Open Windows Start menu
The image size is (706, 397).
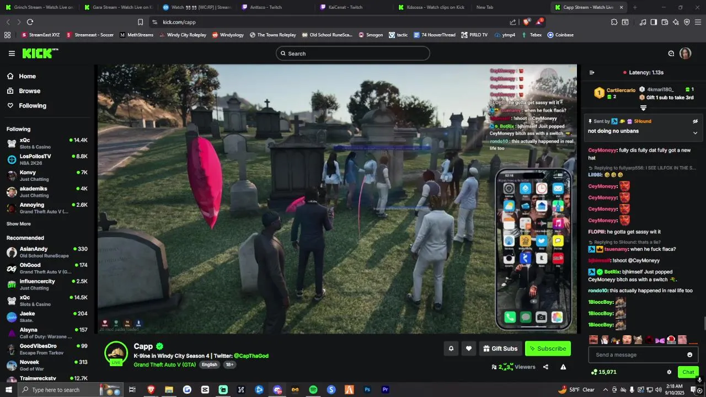coord(9,390)
